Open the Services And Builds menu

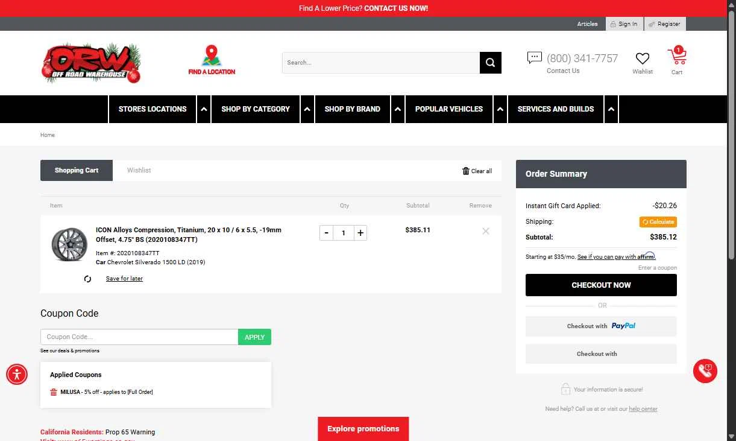click(x=556, y=109)
